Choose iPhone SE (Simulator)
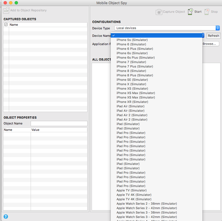The width and height of the screenshot is (222, 221). click(157, 80)
